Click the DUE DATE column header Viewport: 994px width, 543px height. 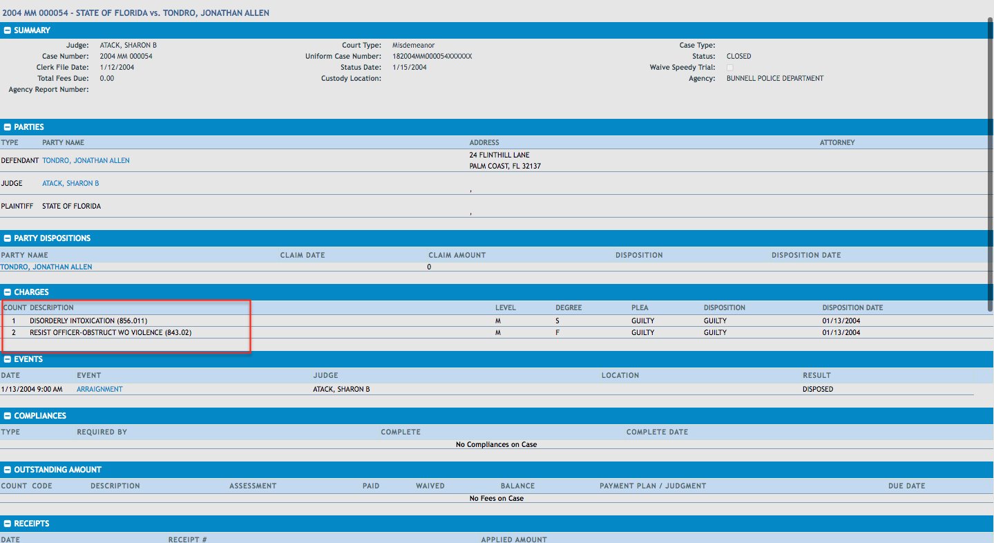coord(906,486)
